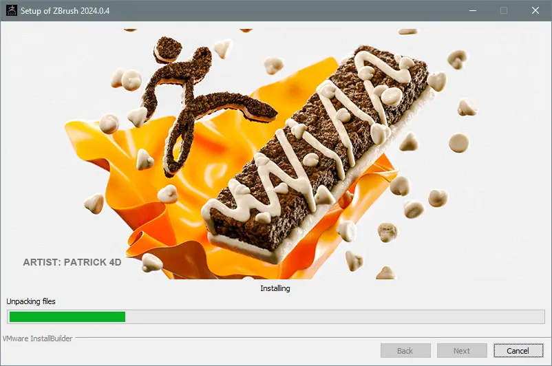Screen dimensions: 552x366
Task: Click the 'ARTIST: PATRICK 4D' credit text
Action: 72,262
